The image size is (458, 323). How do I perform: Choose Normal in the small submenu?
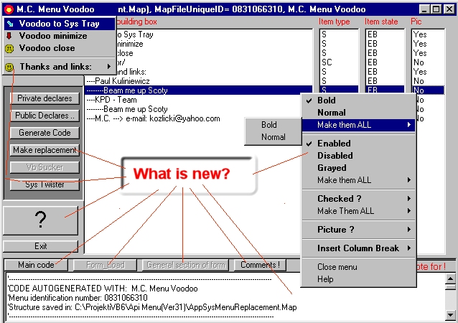pos(273,137)
